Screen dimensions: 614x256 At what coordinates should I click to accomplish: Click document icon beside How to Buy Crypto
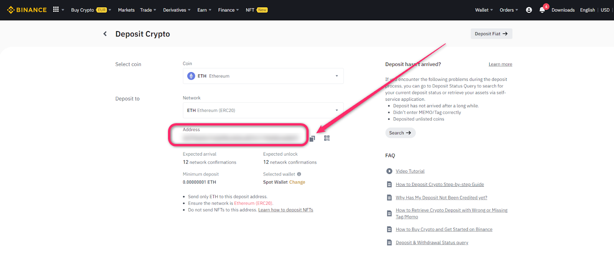coord(389,230)
